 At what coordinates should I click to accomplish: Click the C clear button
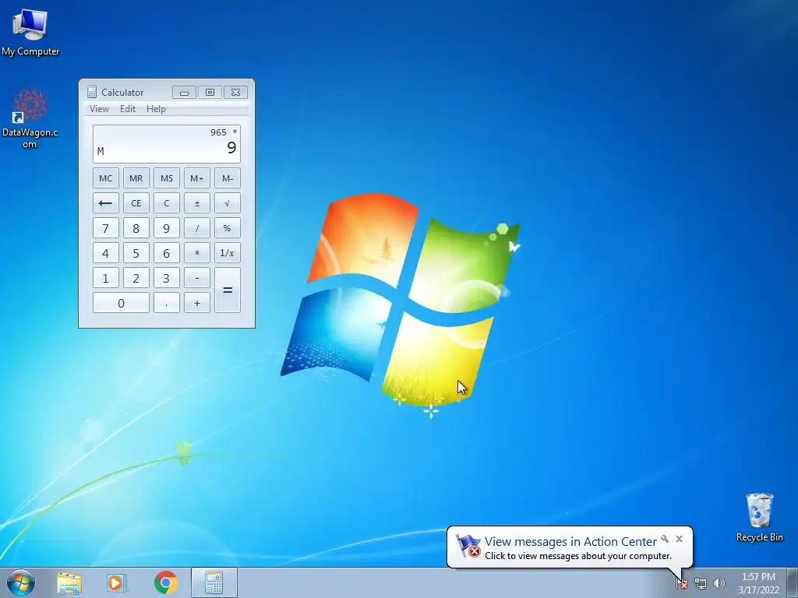(167, 203)
